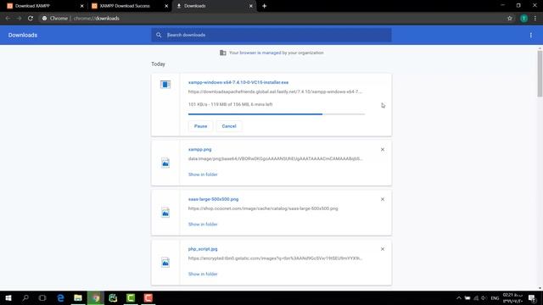Click the saas-large-500x500.png image icon
Image resolution: width=543 pixels, height=305 pixels.
pyautogui.click(x=165, y=213)
